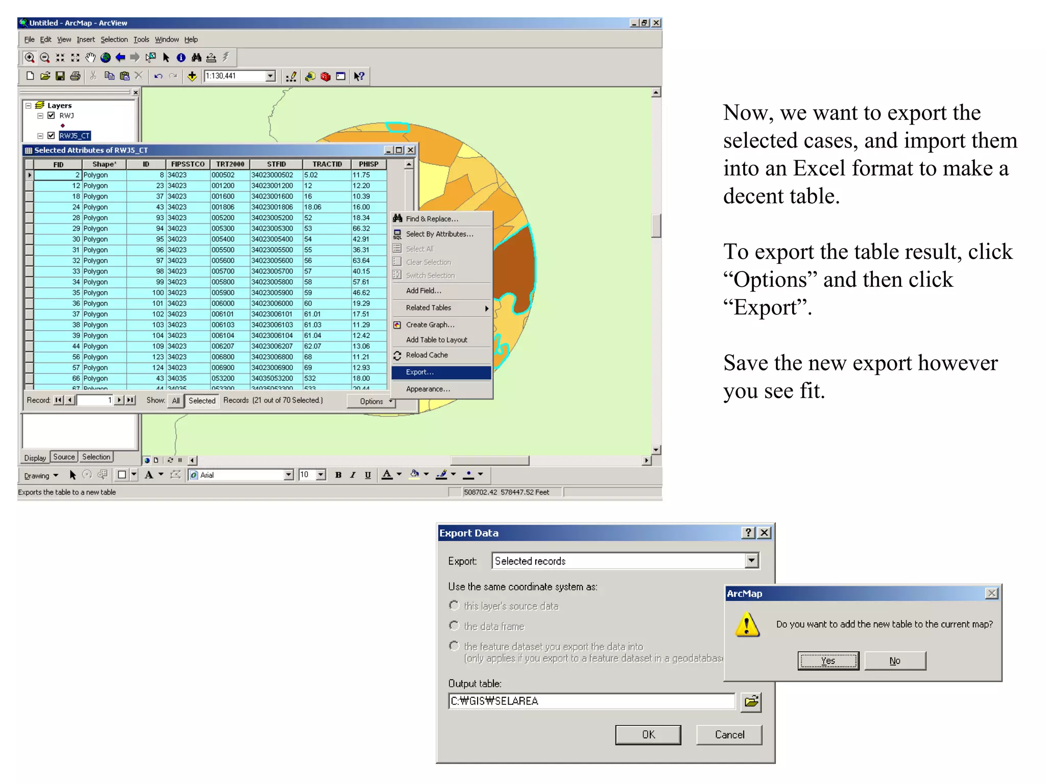Select the Pan hand tool
The height and width of the screenshot is (784, 1046).
(90, 58)
